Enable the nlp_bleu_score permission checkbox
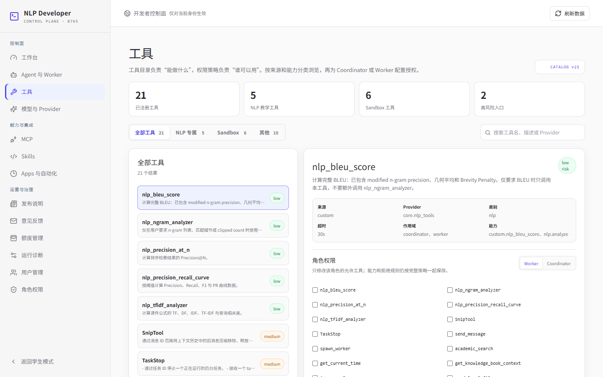Screen dimensions: 603x377 [x=315, y=290]
